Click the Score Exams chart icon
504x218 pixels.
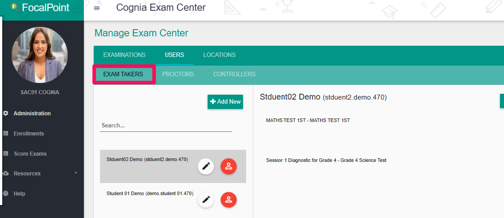(x=5, y=154)
